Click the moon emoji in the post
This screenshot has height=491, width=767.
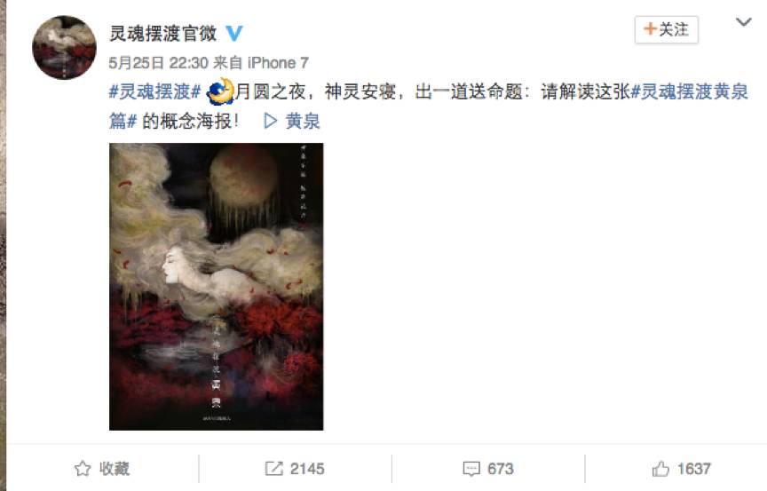[x=220, y=91]
